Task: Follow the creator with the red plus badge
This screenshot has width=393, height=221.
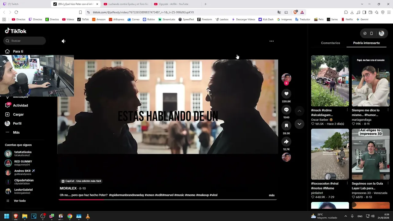Action: click(286, 83)
